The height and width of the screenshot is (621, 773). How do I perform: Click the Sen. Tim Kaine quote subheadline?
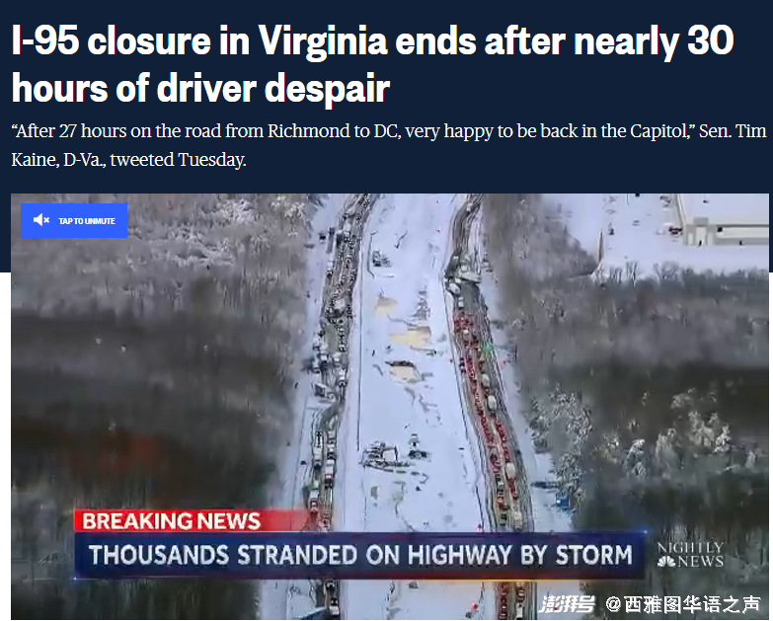(x=389, y=145)
